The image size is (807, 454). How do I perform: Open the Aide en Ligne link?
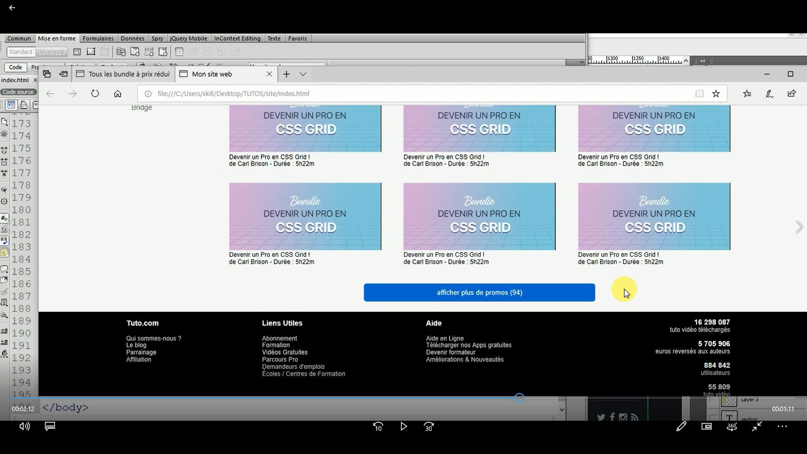click(445, 338)
